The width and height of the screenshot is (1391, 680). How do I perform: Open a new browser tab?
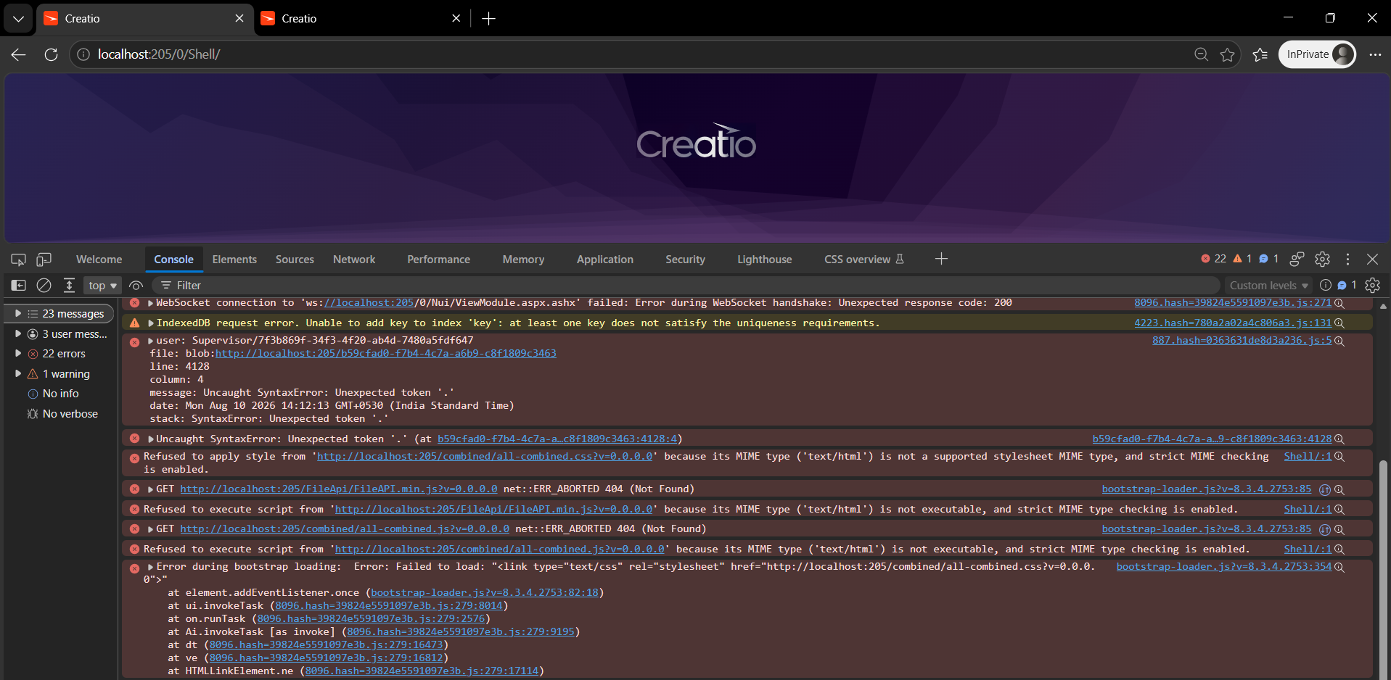pyautogui.click(x=489, y=19)
